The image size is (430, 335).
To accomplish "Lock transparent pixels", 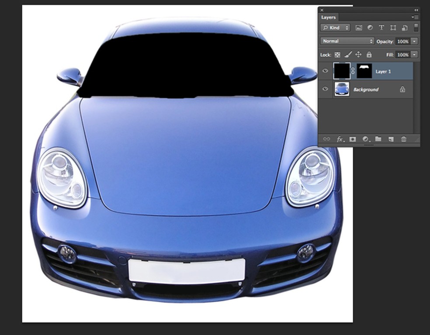I will [x=337, y=55].
